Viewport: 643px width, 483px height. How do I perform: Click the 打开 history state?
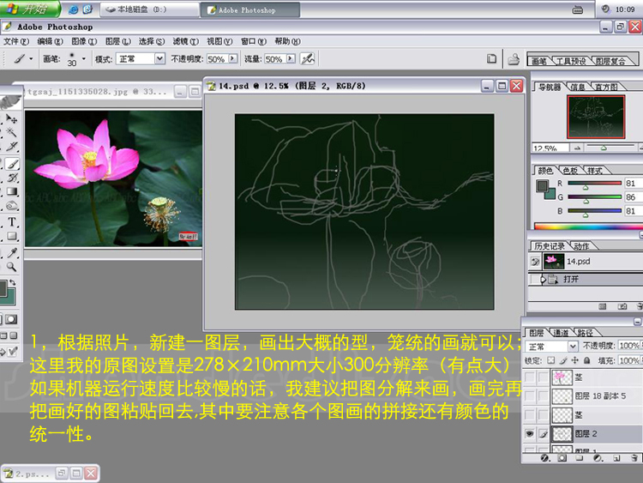pos(586,280)
